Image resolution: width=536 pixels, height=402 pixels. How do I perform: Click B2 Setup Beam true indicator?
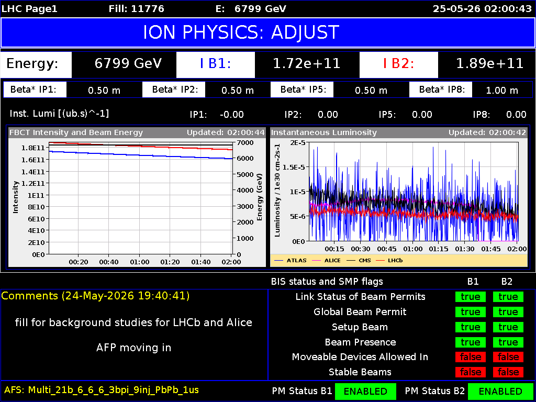pyautogui.click(x=508, y=327)
